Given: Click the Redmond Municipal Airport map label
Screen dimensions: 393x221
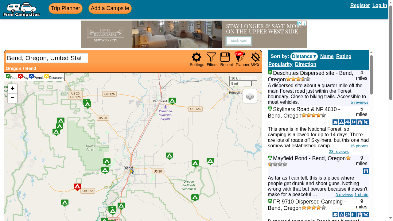Looking at the screenshot, I should click(165, 115).
